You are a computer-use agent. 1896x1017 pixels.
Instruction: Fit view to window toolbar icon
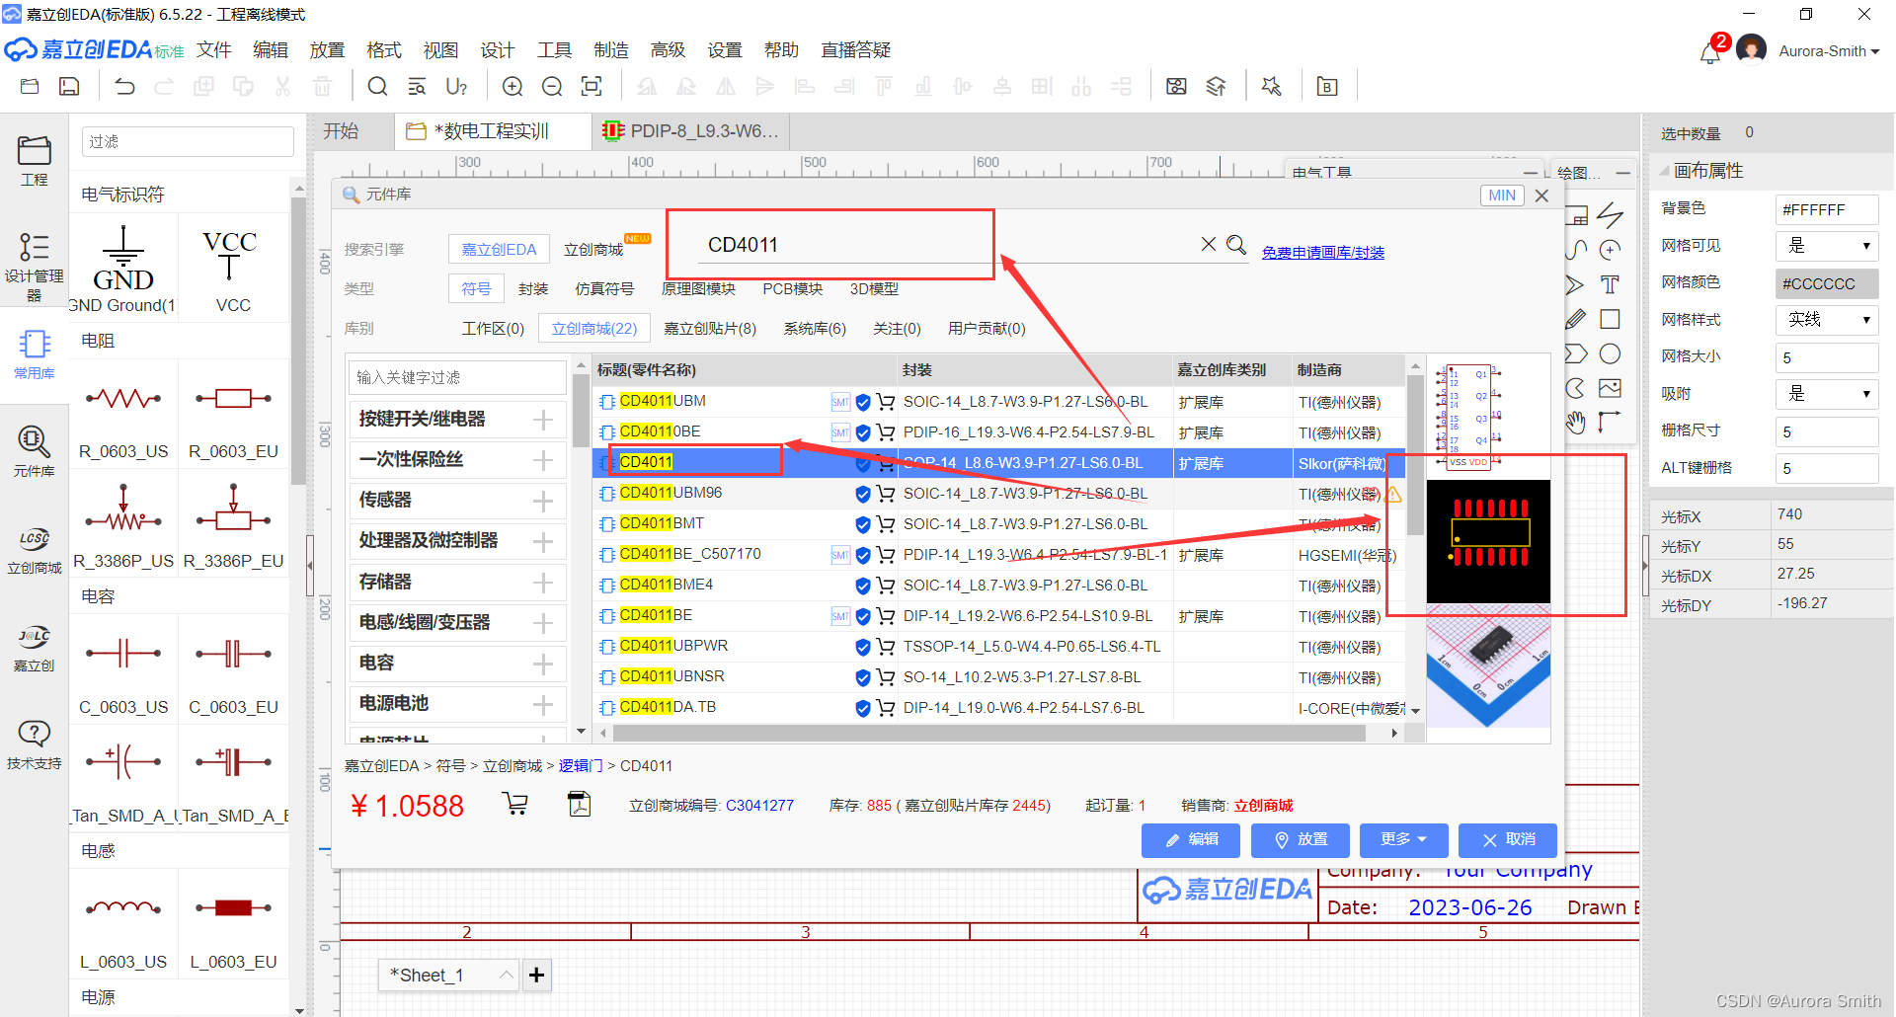592,87
